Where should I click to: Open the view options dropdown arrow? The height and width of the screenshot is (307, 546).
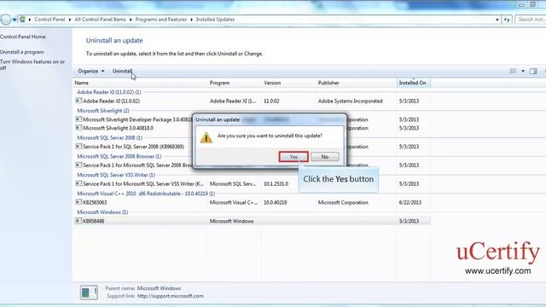523,71
